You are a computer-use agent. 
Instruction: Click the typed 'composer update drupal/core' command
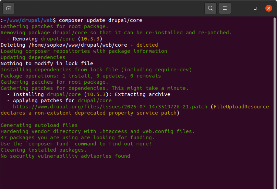[x=100, y=20]
